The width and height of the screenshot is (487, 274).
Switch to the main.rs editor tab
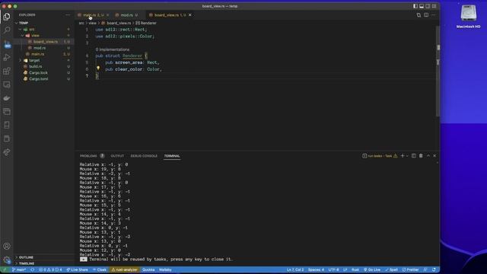pos(92,15)
